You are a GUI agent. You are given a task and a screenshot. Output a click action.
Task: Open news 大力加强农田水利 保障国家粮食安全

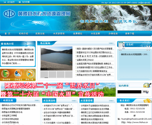pyautogui.click(x=92, y=71)
